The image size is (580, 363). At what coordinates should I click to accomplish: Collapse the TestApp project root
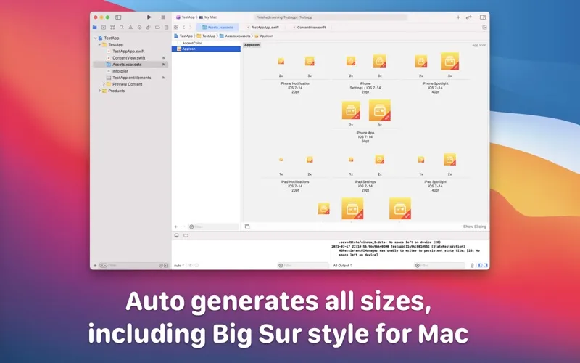[95, 38]
